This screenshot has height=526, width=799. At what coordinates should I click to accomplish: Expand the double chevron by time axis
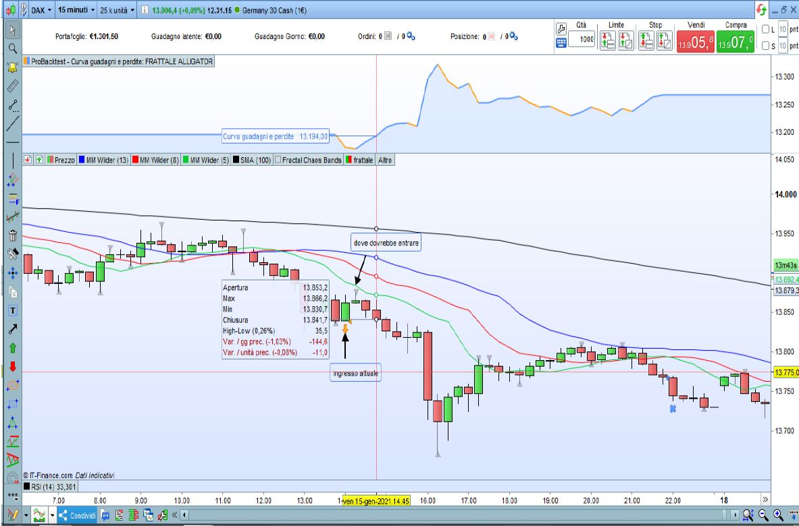point(765,500)
